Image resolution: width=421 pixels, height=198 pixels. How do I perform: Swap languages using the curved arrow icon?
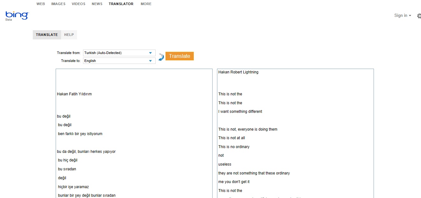[x=161, y=56]
